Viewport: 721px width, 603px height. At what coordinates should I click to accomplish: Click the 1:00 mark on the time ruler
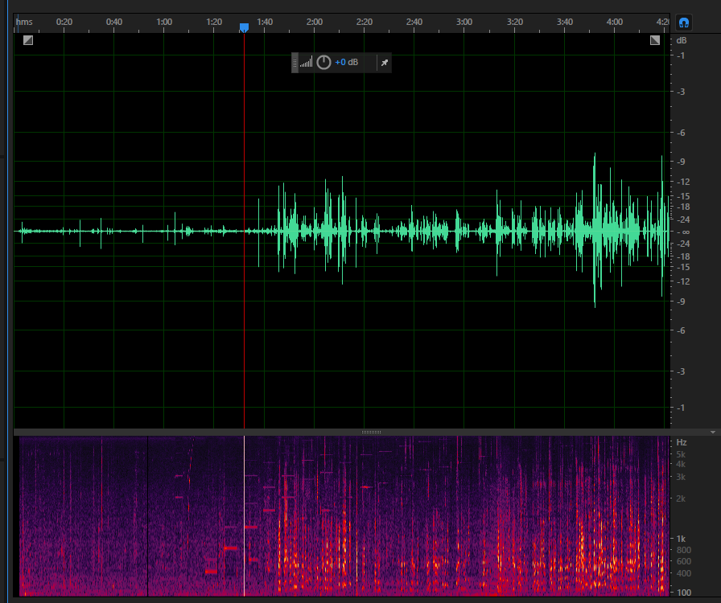tap(164, 22)
